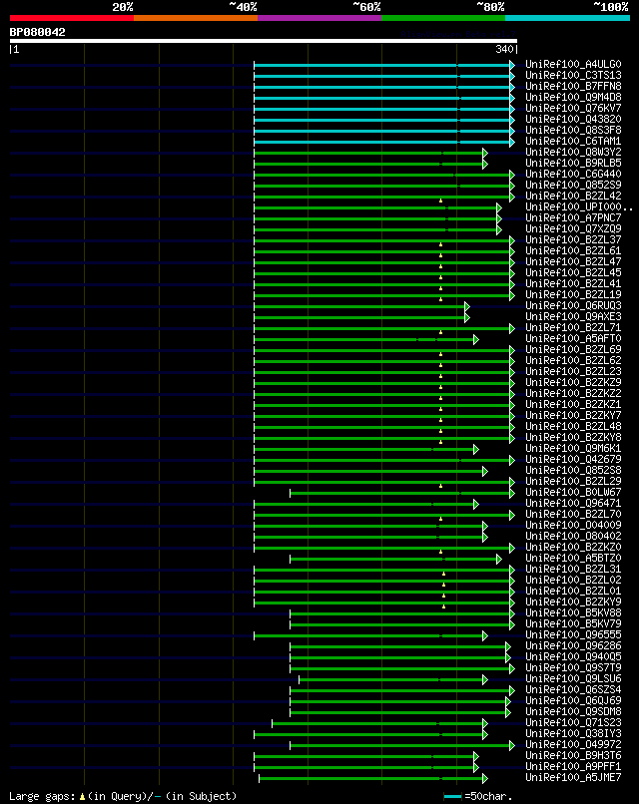Open hit UniRef100_Q9SDM8
Screen dimensions: 639x804
tap(573, 711)
